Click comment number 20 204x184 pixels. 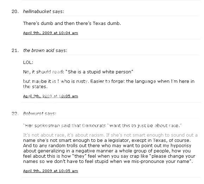pyautogui.click(x=15, y=12)
